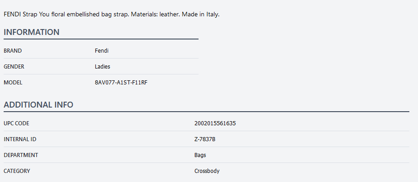This screenshot has height=182, width=418.
Task: Click the MODEL row label
Action: click(x=13, y=83)
